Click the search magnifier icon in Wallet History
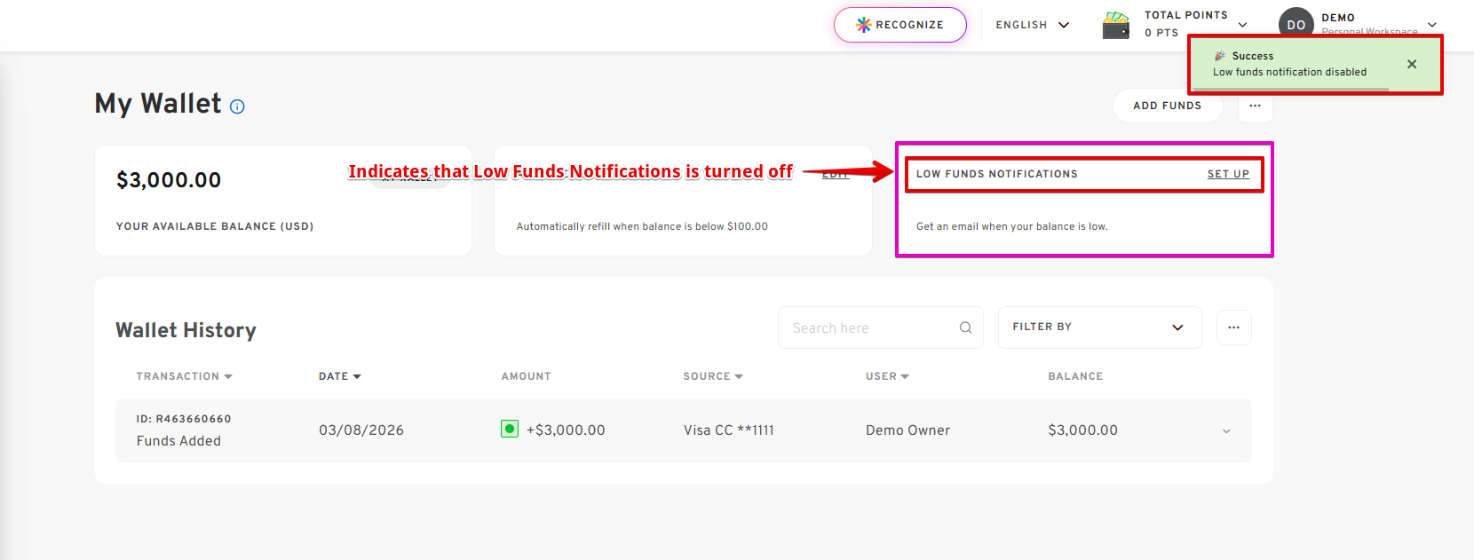Viewport: 1474px width, 560px height. pyautogui.click(x=965, y=328)
